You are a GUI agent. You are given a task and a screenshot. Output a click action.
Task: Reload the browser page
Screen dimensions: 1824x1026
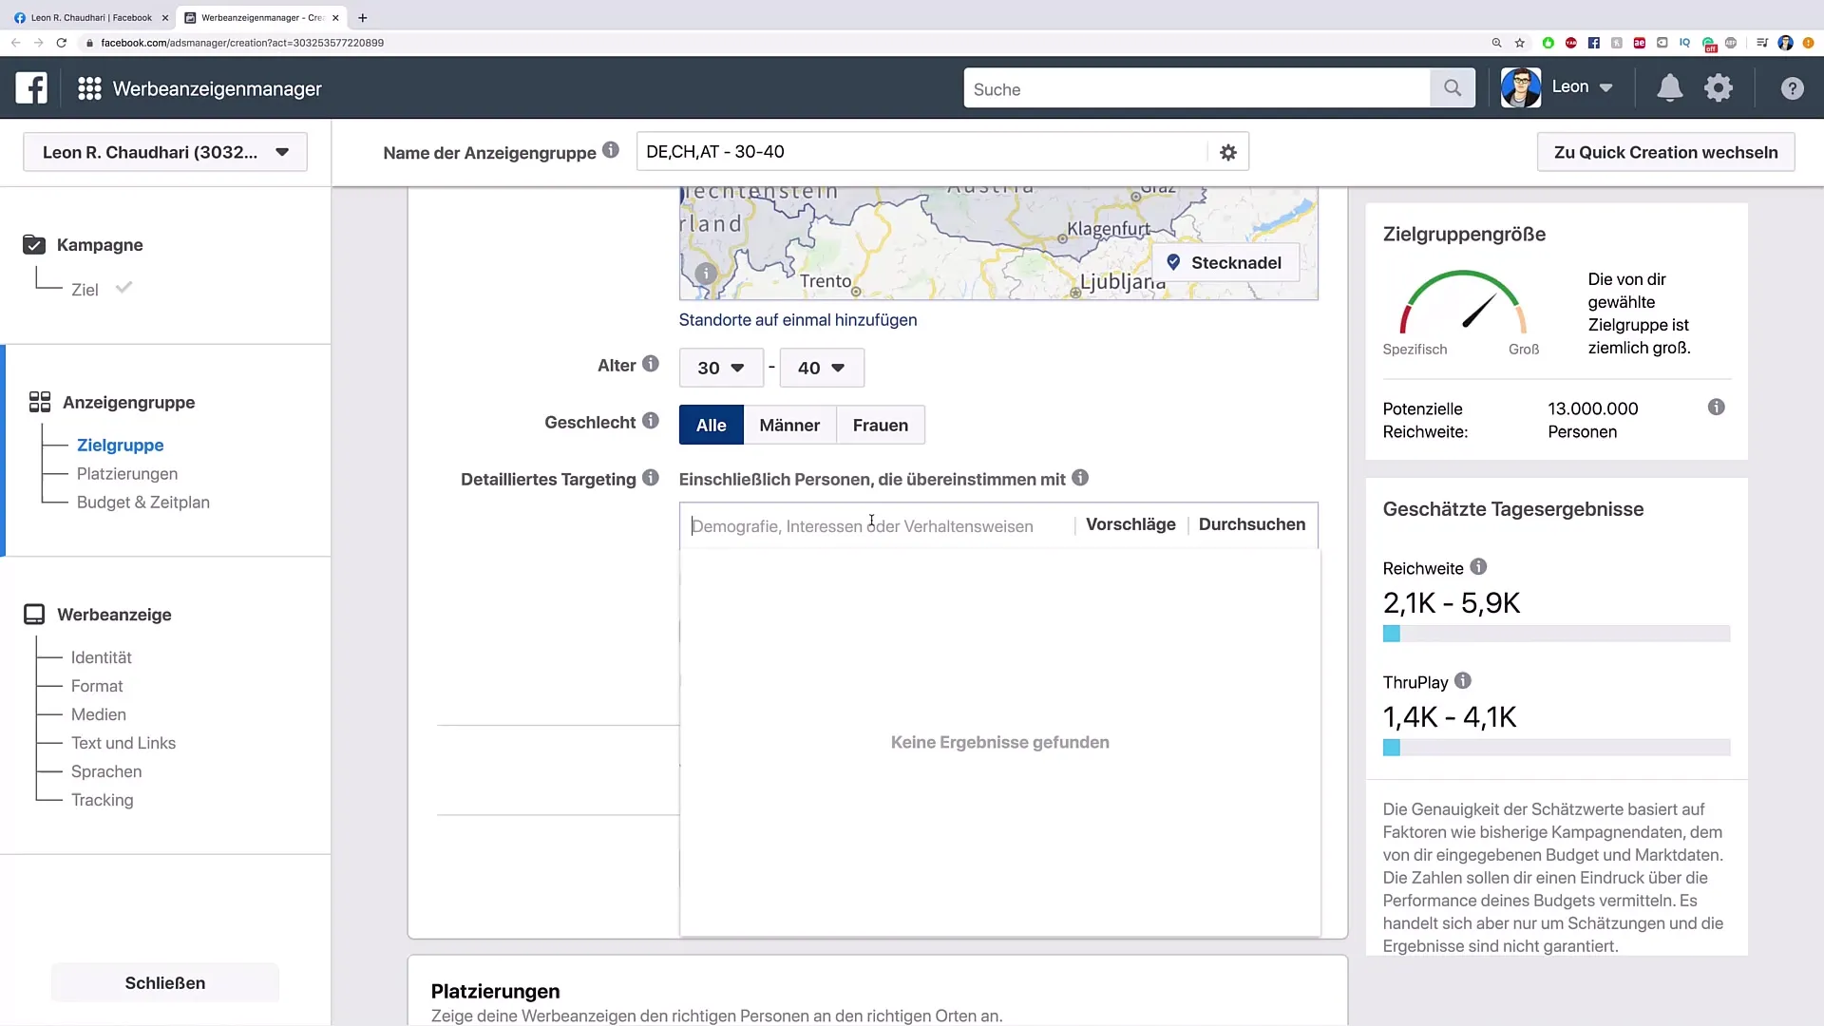(x=62, y=43)
